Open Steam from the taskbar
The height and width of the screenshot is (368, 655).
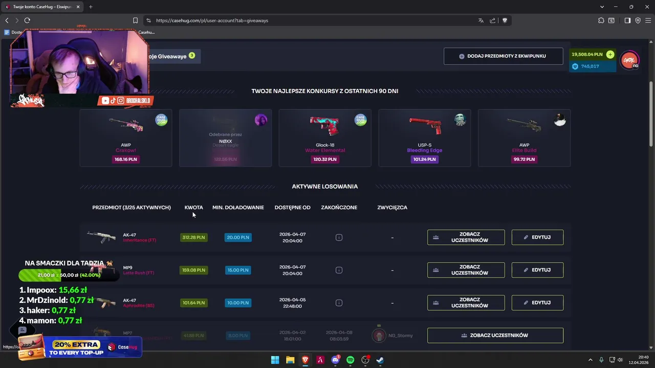pyautogui.click(x=380, y=360)
